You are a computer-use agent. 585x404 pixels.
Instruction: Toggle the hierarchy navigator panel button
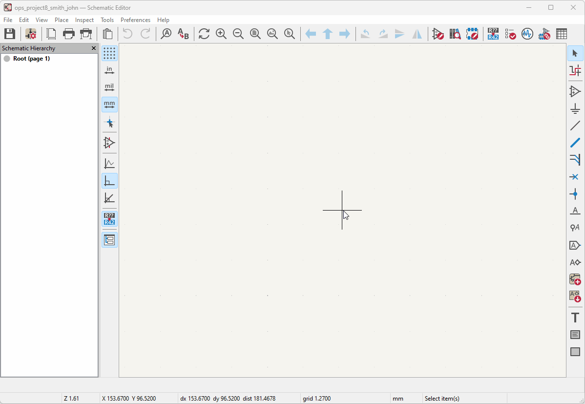pyautogui.click(x=109, y=240)
